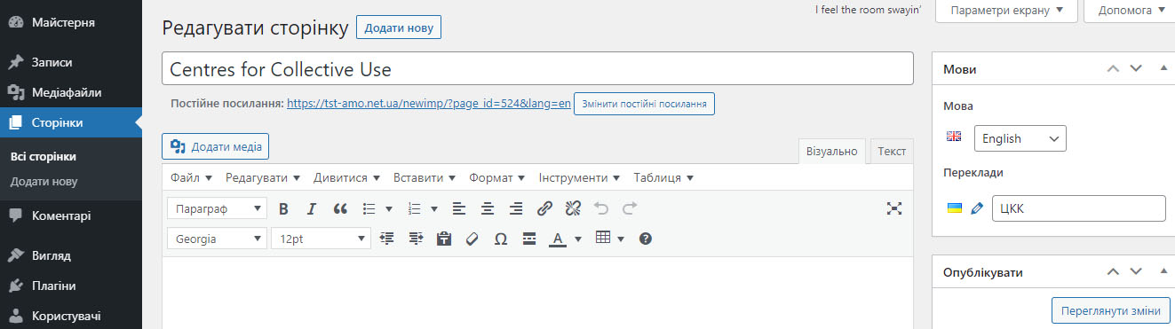Increase indent of the paragraph
Image resolution: width=1175 pixels, height=329 pixels.
click(416, 239)
